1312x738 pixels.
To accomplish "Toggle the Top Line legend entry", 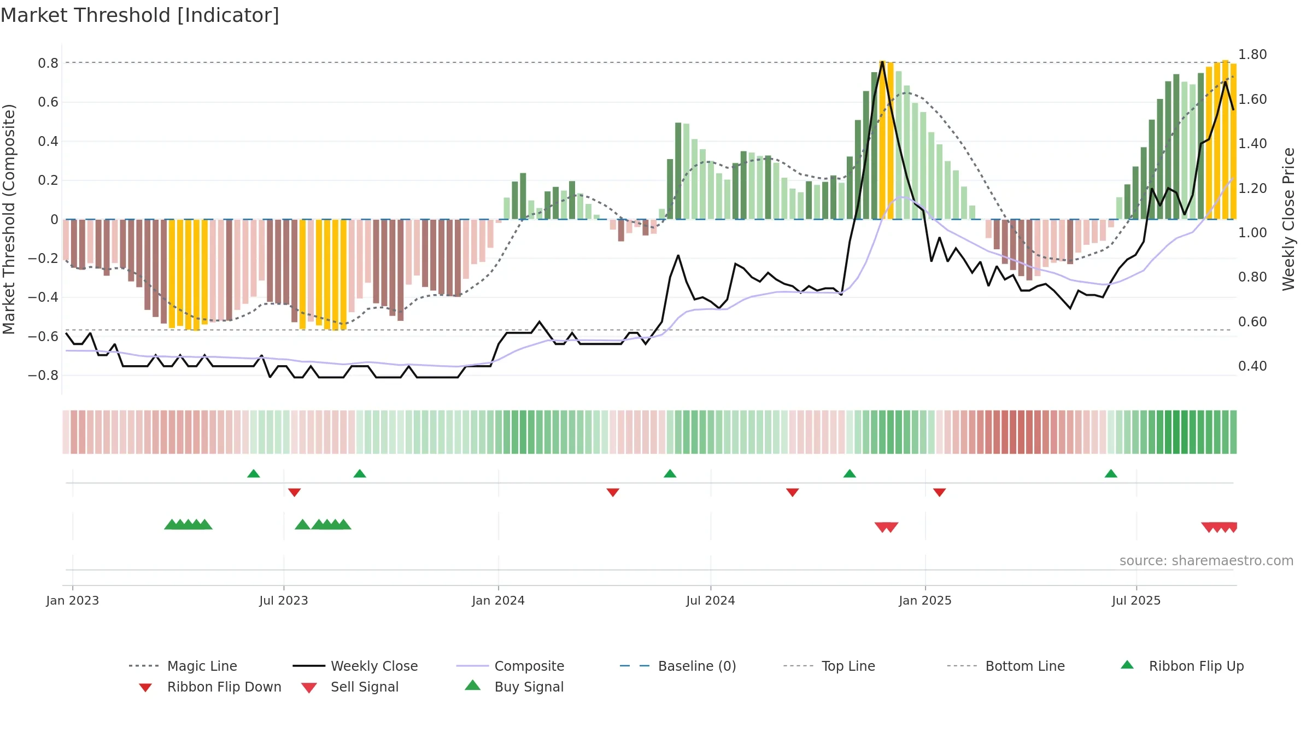I will [829, 666].
